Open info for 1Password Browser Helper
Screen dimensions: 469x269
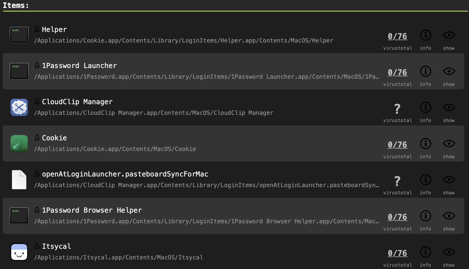coord(425,216)
